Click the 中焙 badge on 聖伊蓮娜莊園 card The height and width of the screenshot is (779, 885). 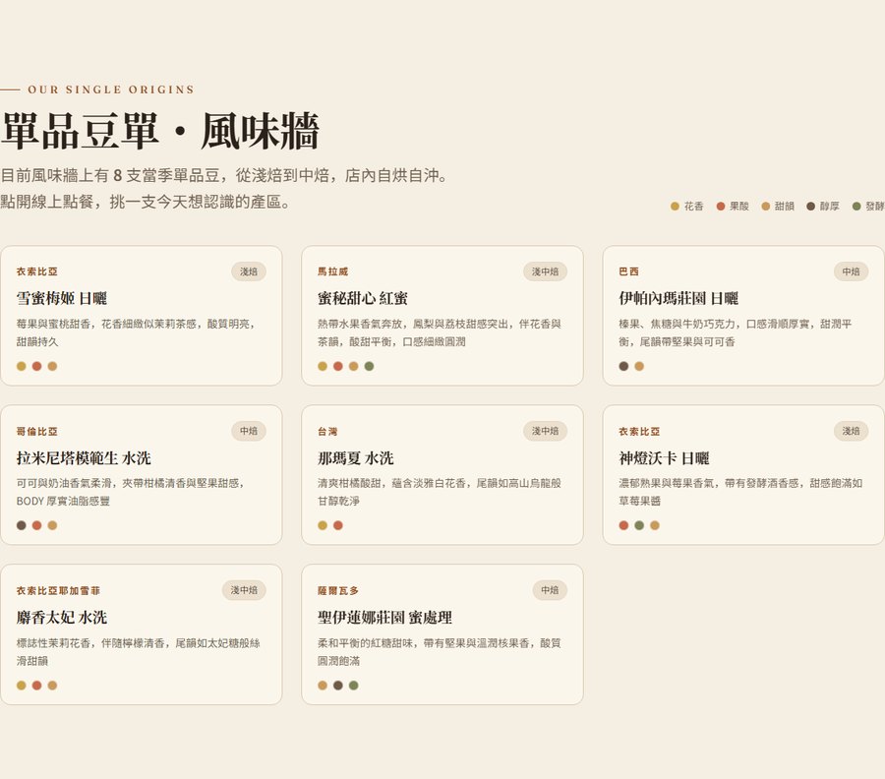tap(550, 590)
